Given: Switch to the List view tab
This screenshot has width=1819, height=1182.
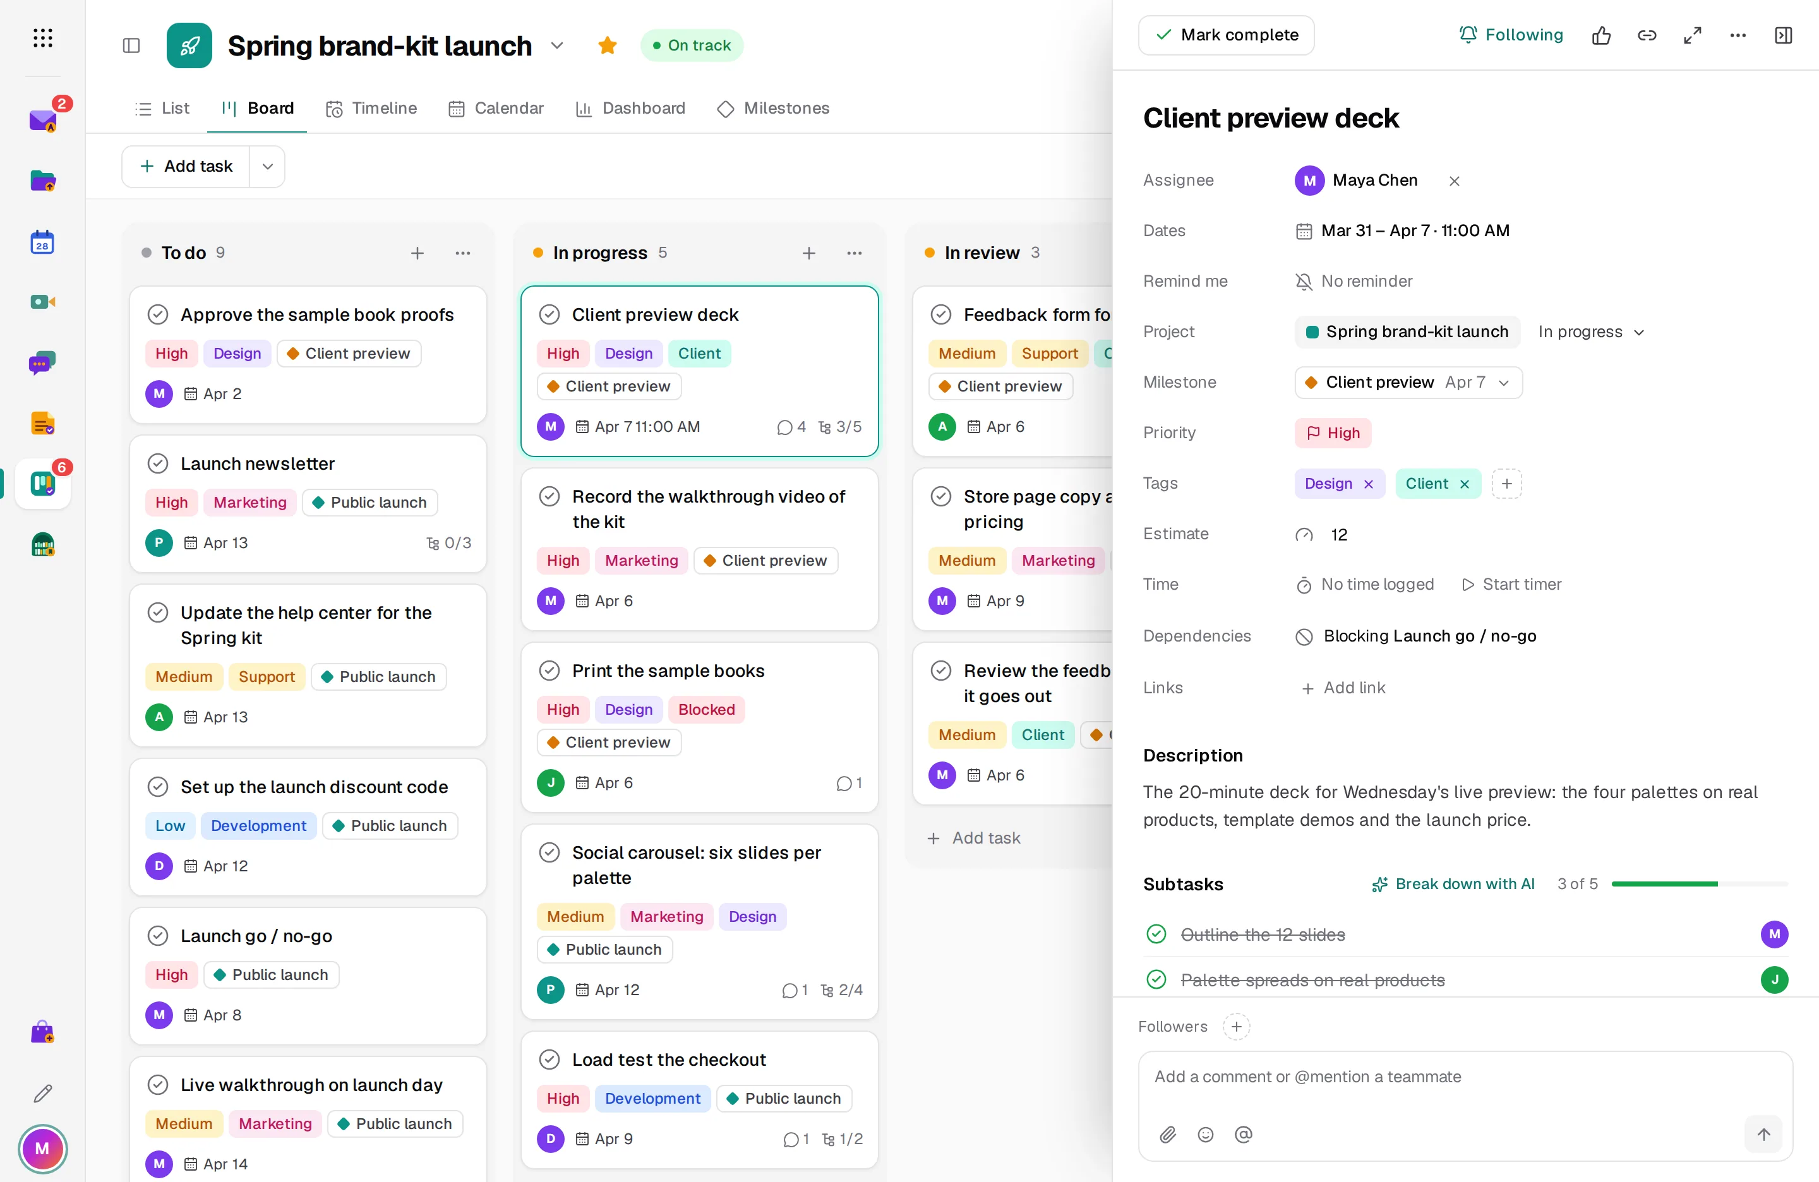Looking at the screenshot, I should pos(162,109).
